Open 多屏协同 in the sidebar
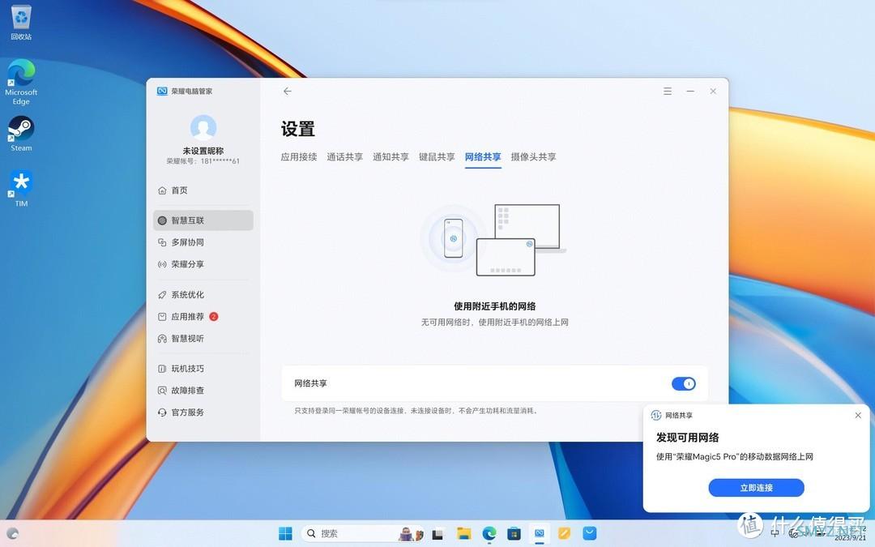This screenshot has width=875, height=547. pos(203,242)
